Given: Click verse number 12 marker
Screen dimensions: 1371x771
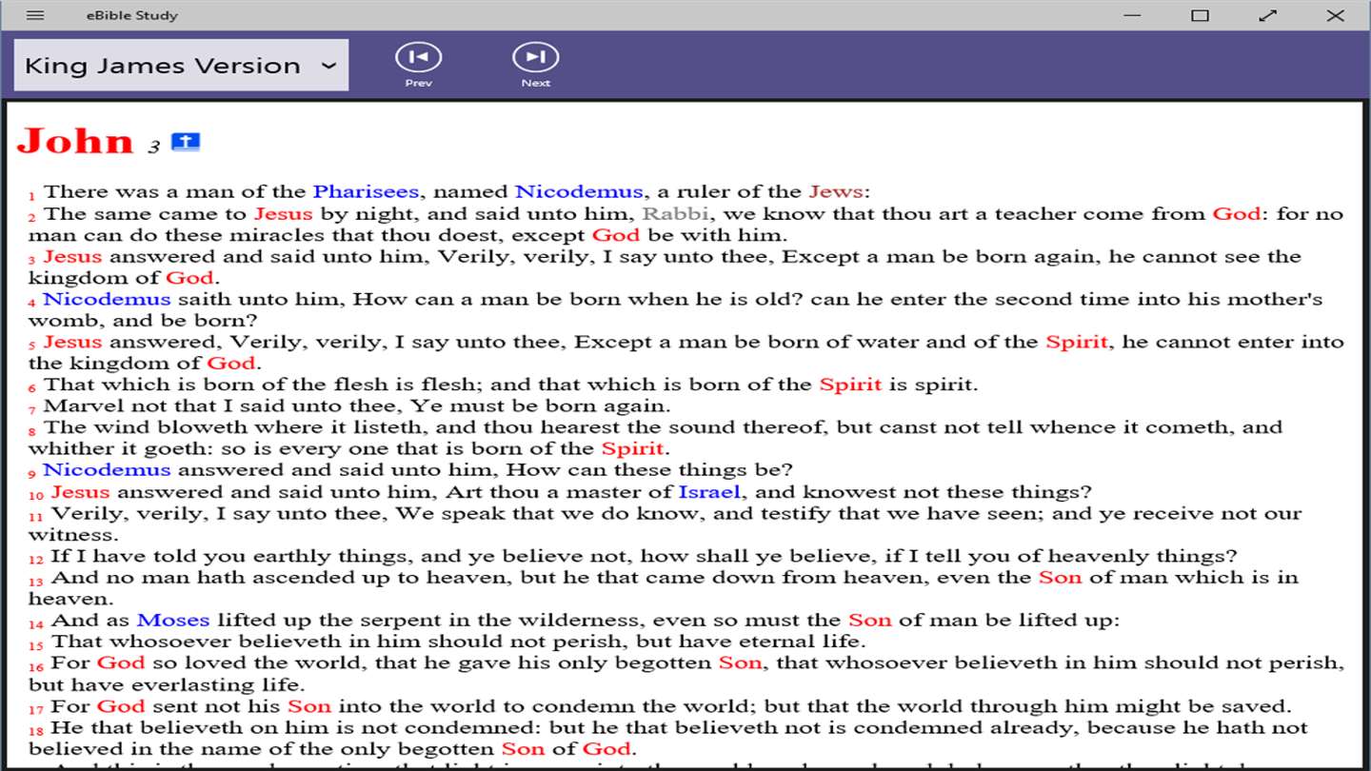Looking at the screenshot, I should tap(35, 560).
